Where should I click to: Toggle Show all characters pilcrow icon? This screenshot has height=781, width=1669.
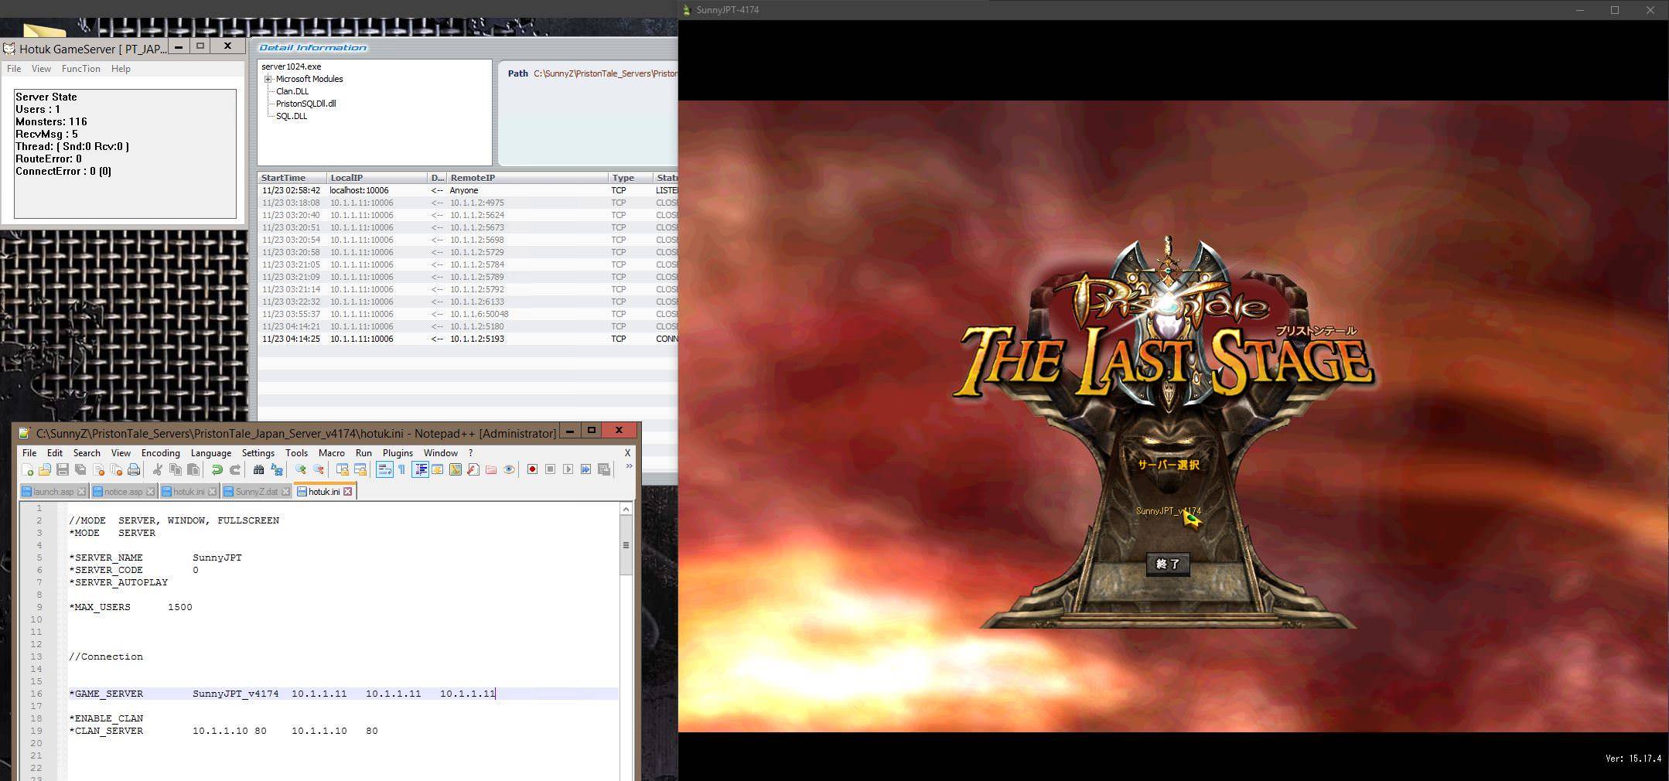[402, 469]
